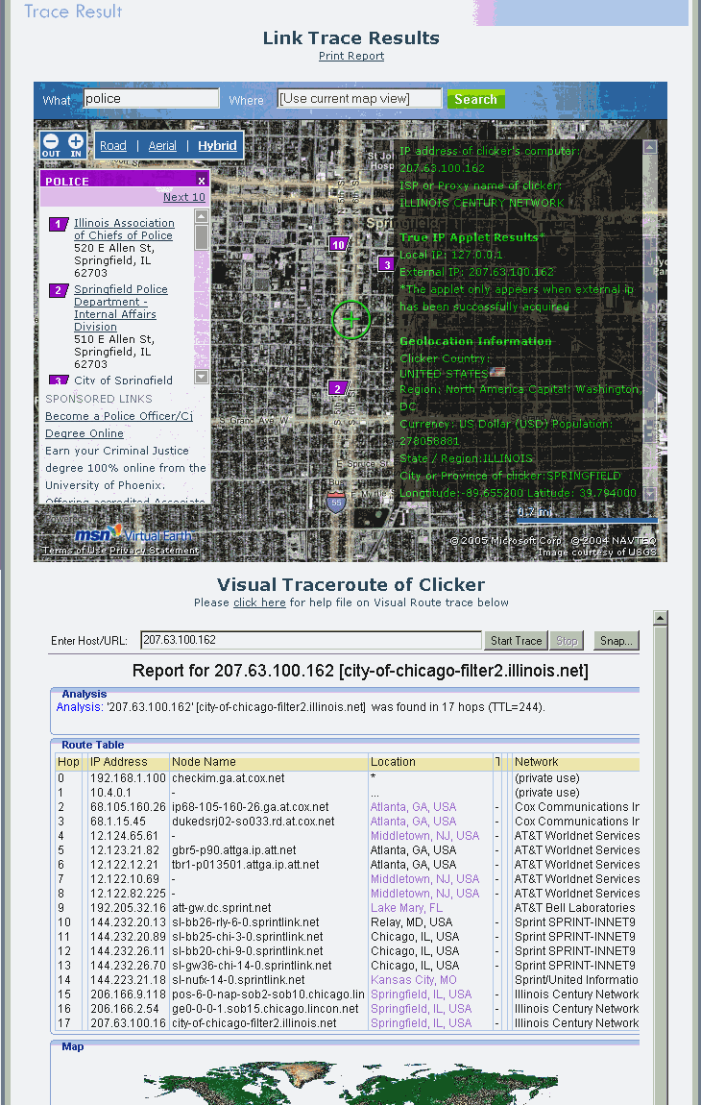This screenshot has width=701, height=1105.
Task: Click map pushpin number 3
Action: click(386, 264)
